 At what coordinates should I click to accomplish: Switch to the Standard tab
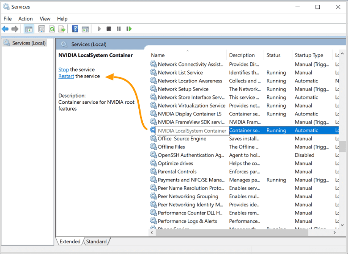coord(96,242)
